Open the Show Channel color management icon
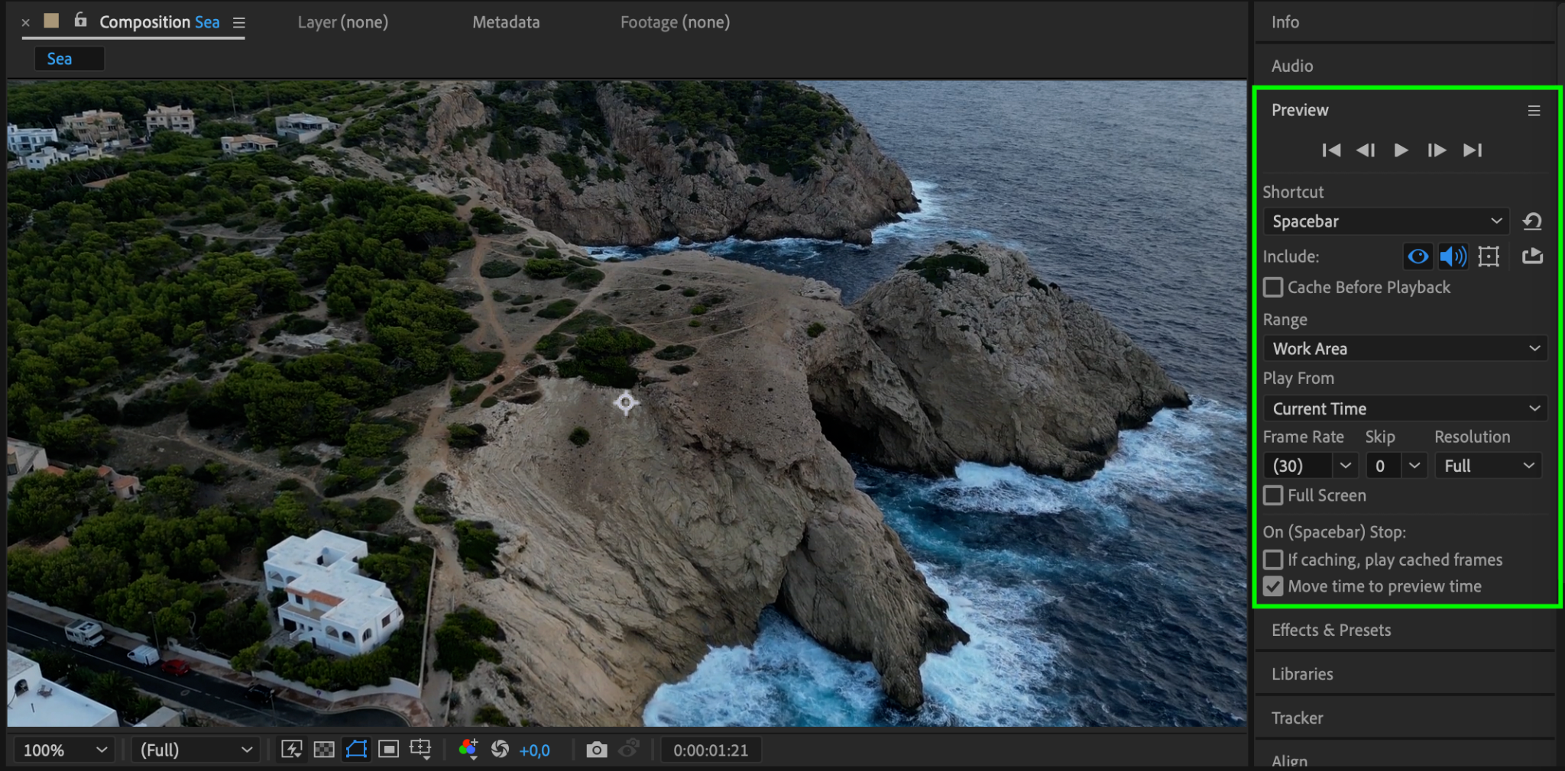Screen dimensions: 1565x771 pos(468,750)
